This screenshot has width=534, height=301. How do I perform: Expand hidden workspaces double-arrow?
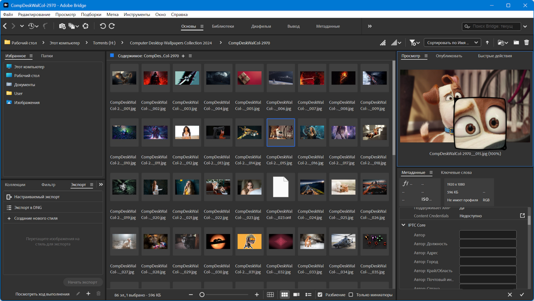point(370,26)
